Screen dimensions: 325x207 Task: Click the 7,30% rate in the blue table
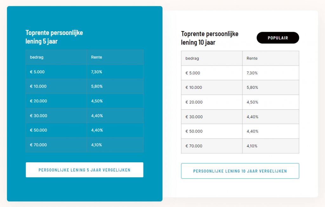pos(96,72)
